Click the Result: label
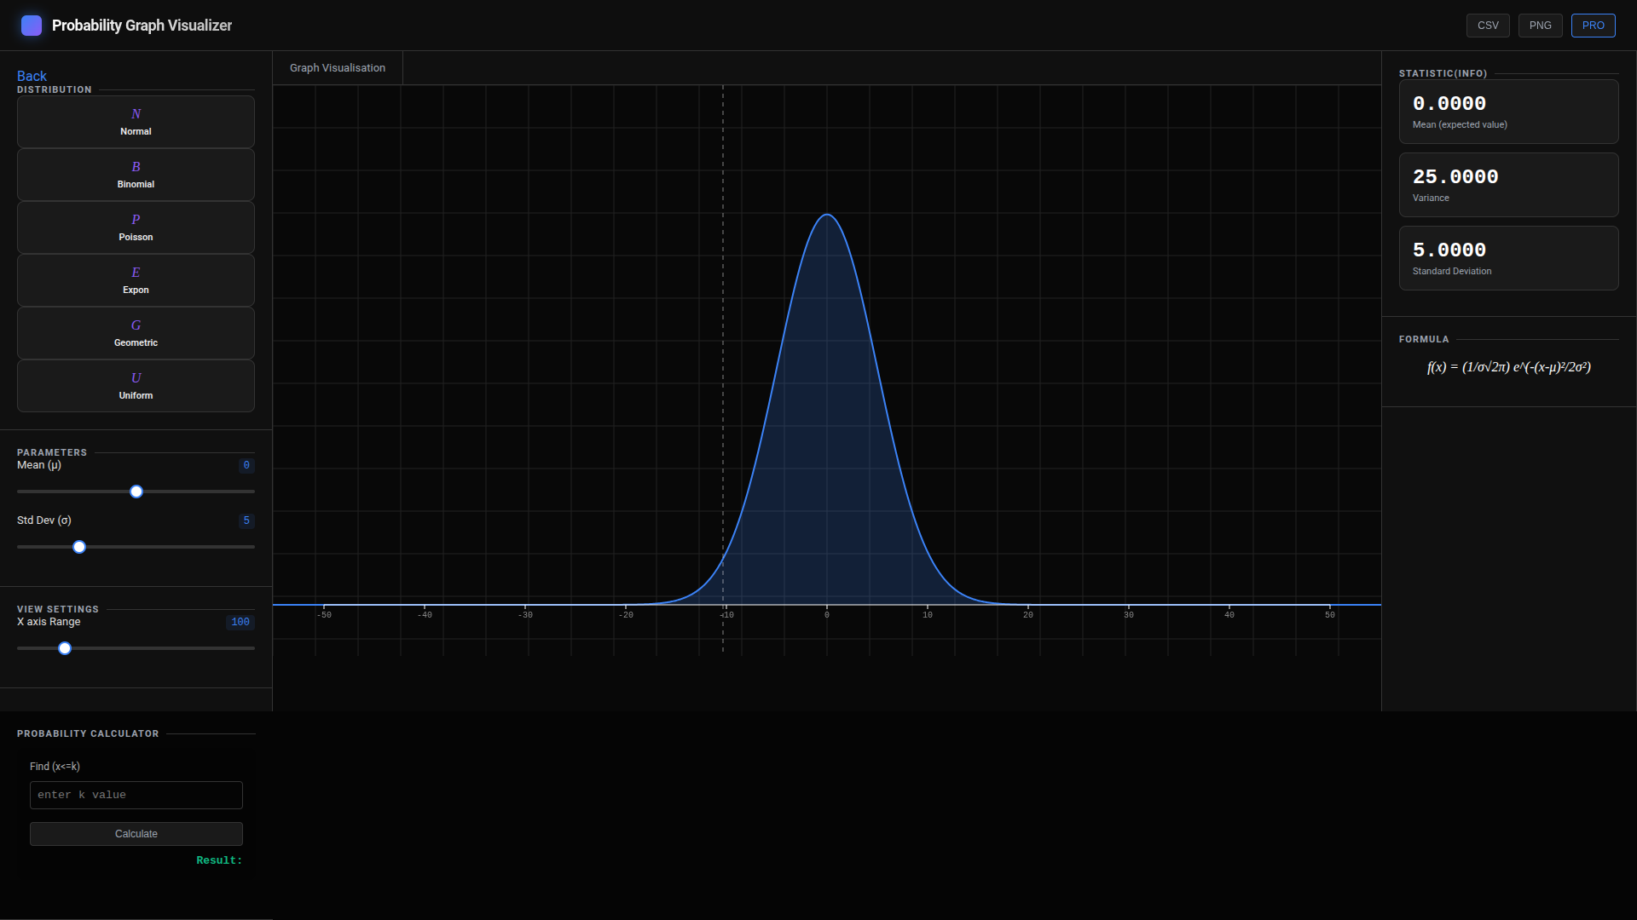The height and width of the screenshot is (920, 1637). (x=219, y=860)
